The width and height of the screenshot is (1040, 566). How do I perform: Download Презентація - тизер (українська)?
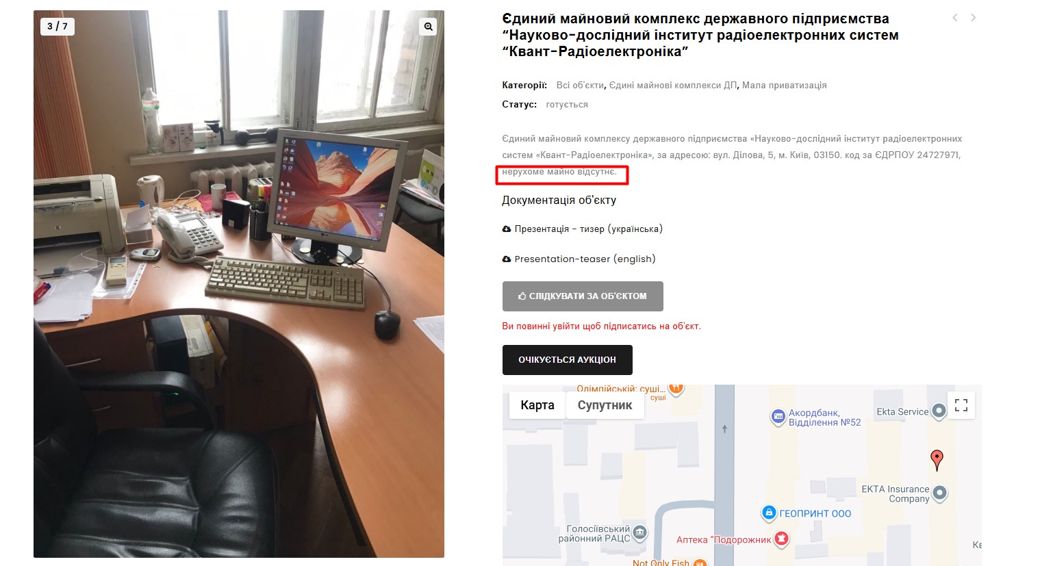point(583,229)
